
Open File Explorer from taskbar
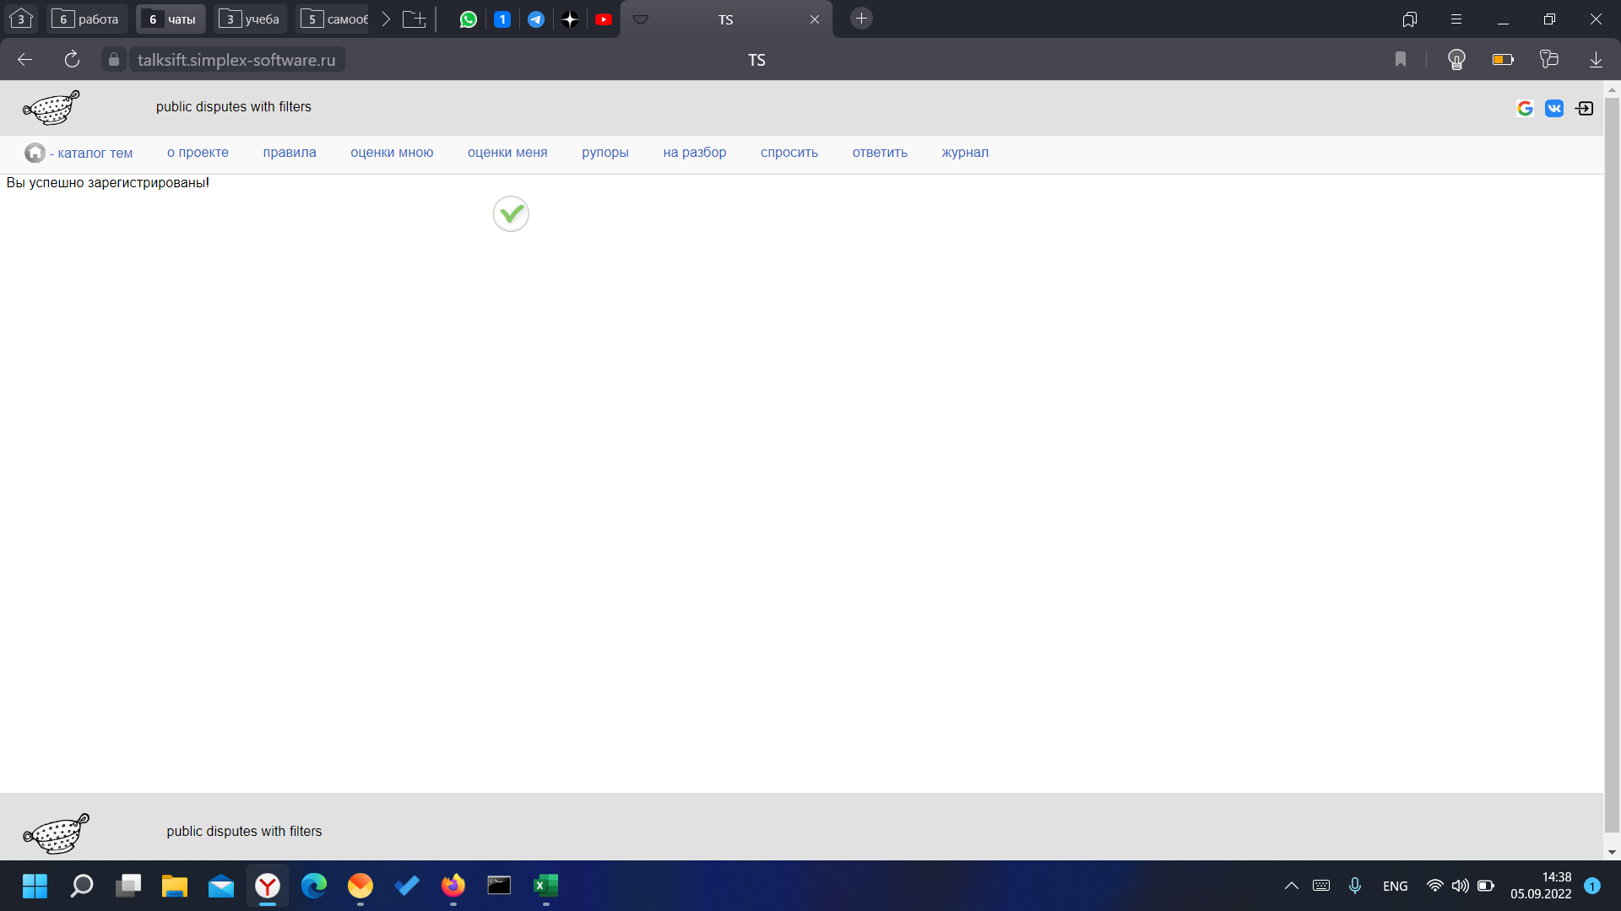pyautogui.click(x=175, y=886)
